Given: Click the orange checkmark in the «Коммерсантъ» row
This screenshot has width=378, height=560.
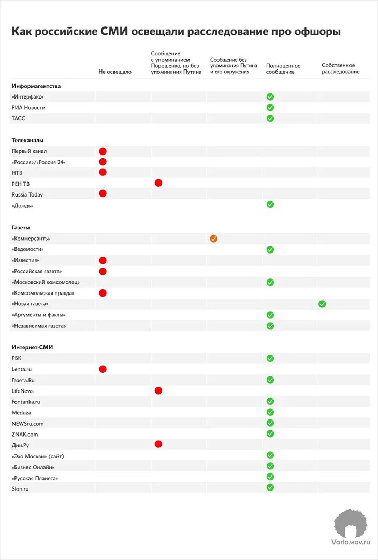Looking at the screenshot, I should click(213, 239).
